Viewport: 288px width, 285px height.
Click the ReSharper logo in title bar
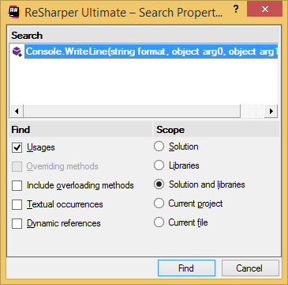point(13,12)
